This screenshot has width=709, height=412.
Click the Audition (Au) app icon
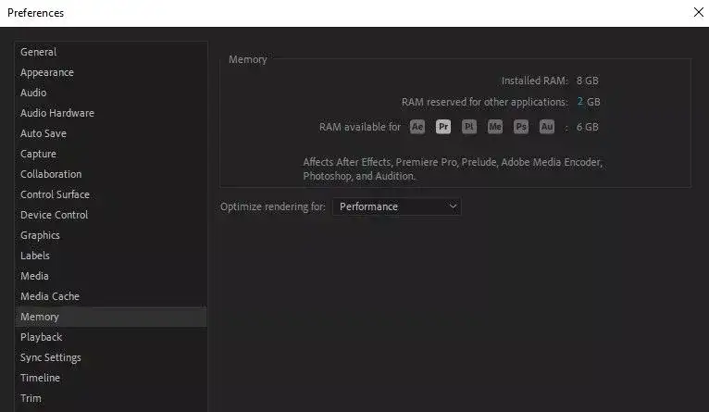point(547,127)
